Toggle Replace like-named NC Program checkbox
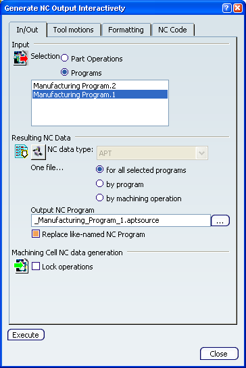The image size is (246, 368). tap(36, 234)
